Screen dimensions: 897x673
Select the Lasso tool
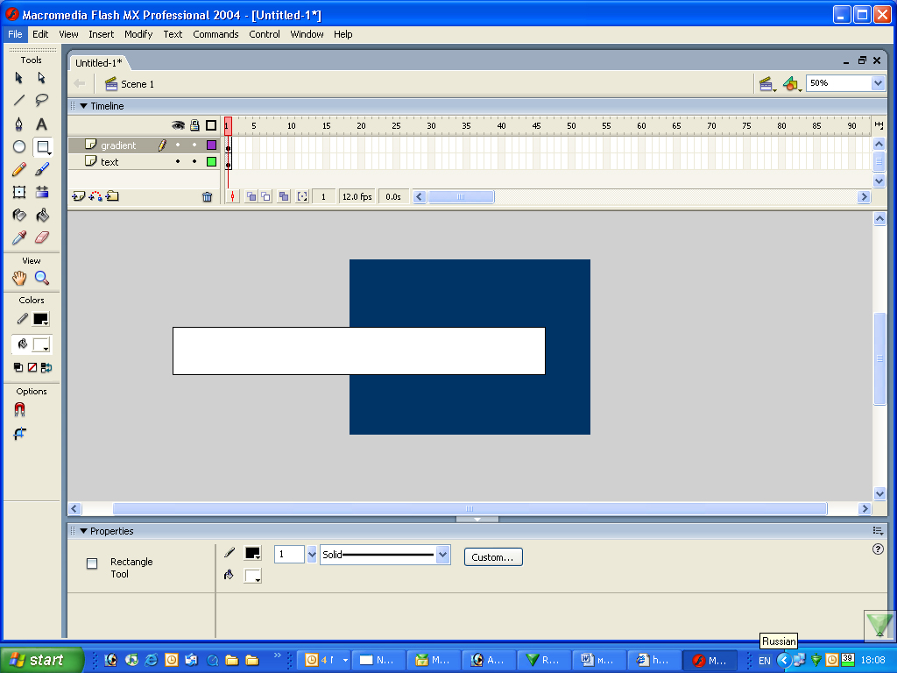pyautogui.click(x=41, y=100)
